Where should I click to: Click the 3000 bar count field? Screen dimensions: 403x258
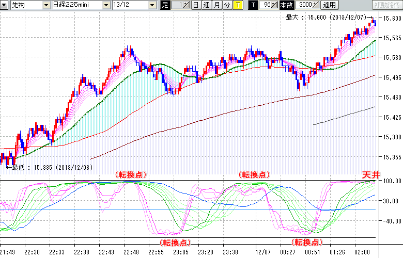(304, 5)
